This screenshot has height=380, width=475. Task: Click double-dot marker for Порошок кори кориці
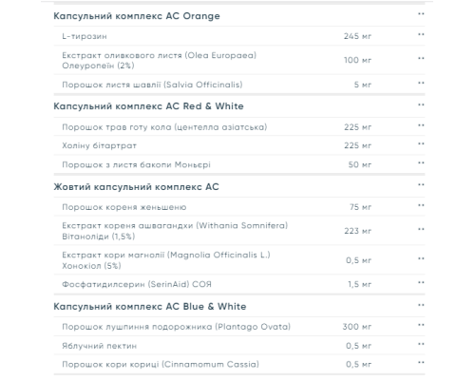pos(421,363)
